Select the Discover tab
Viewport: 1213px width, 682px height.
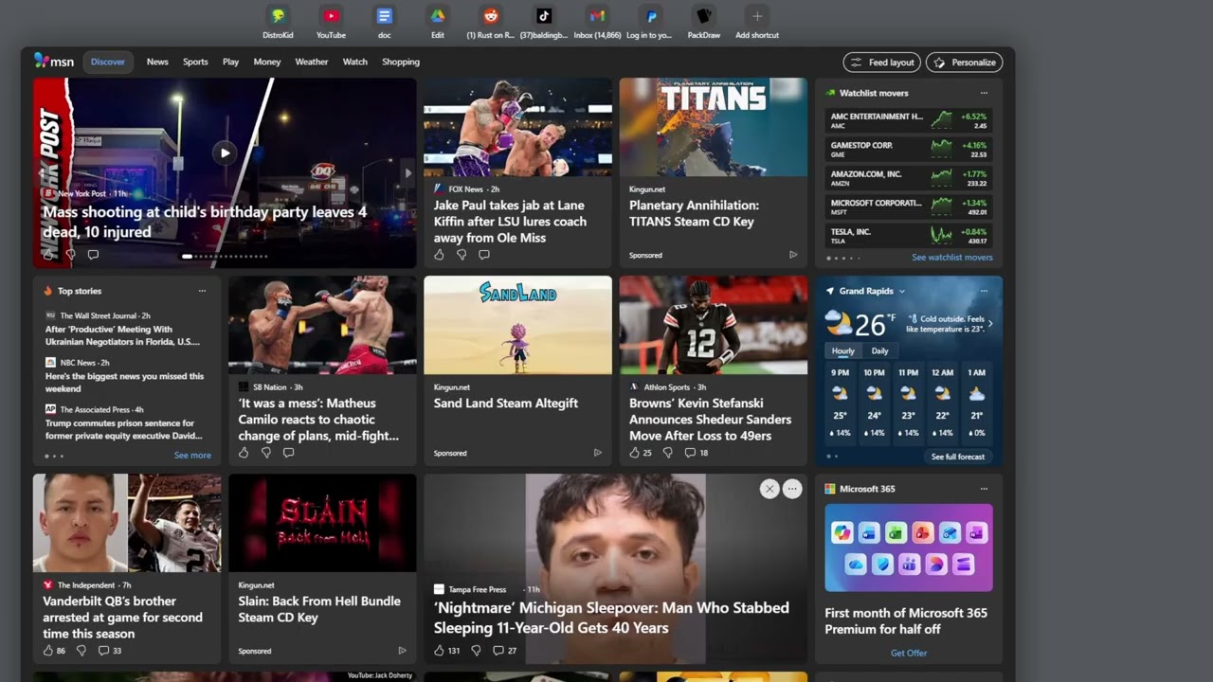point(108,62)
